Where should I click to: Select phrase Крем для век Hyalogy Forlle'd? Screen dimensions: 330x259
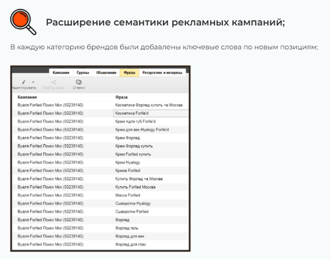(142, 129)
